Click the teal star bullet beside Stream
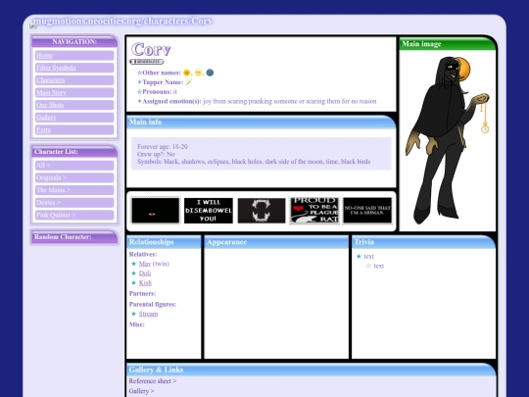Screen dimensions: 529x397 133,314
